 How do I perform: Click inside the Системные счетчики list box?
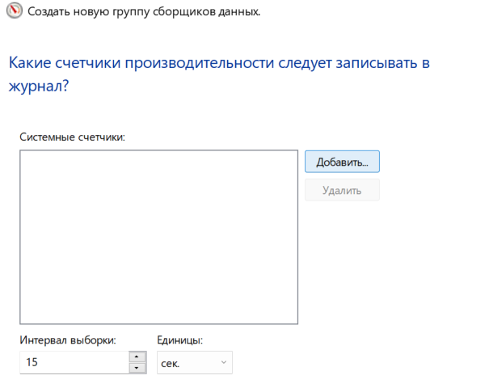(x=158, y=237)
